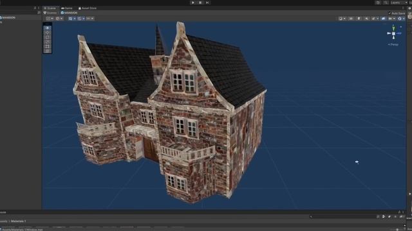Toggle scene visibility of hidden objects

coord(384,19)
